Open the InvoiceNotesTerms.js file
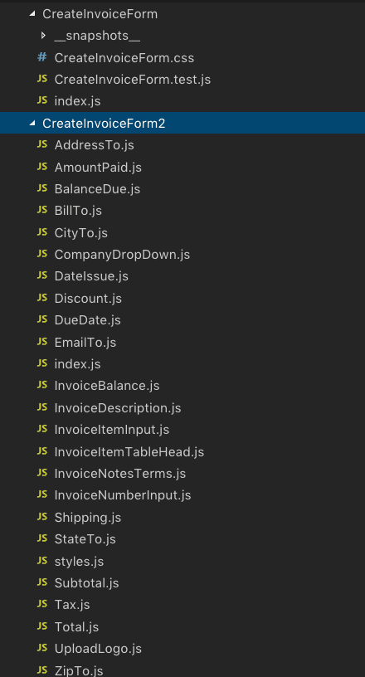365x677 pixels. click(x=120, y=474)
